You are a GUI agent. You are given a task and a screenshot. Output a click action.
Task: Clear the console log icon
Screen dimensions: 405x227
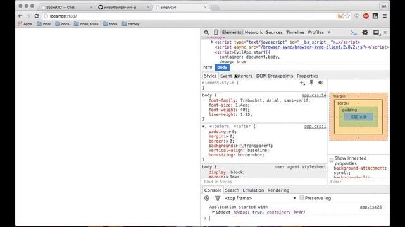(x=207, y=198)
